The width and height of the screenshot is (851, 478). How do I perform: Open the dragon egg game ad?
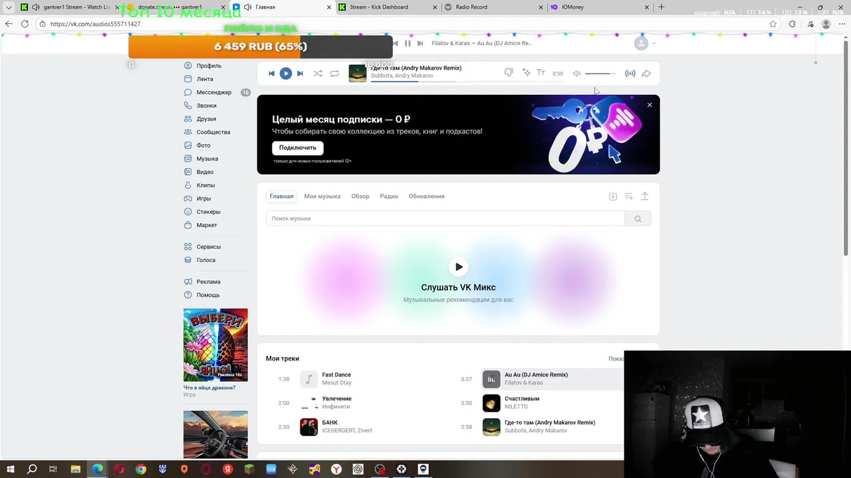(x=215, y=345)
